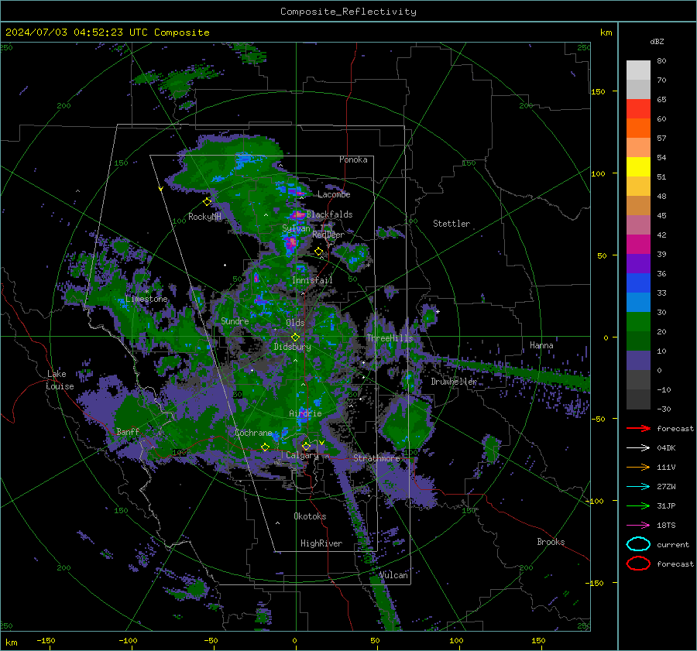Click the cyan current ellipse icon
This screenshot has height=651, width=697.
click(x=638, y=544)
